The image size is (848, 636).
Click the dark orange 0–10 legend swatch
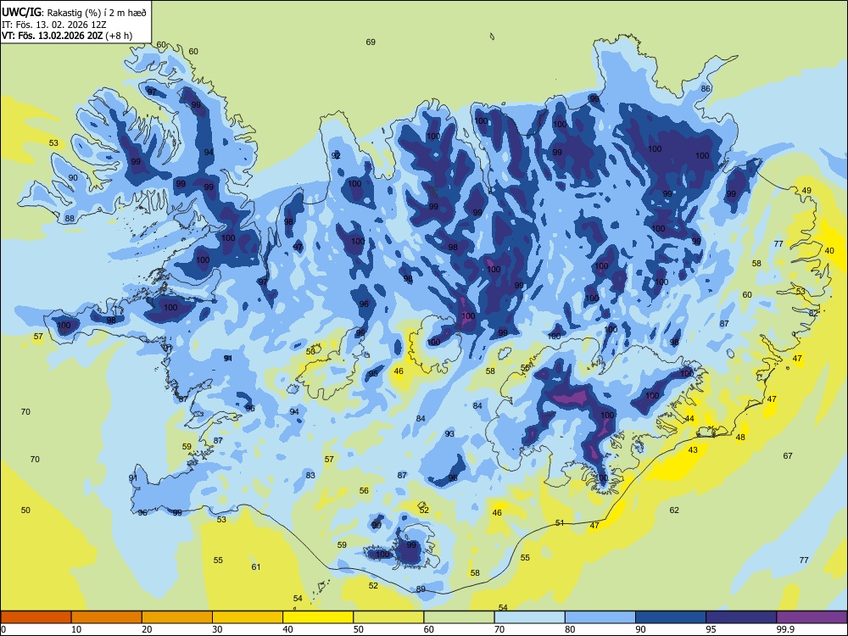pyautogui.click(x=36, y=617)
